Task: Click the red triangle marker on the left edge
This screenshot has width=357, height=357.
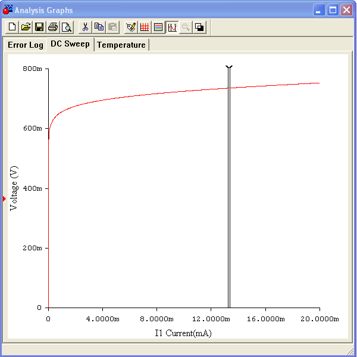Action: tap(4, 199)
